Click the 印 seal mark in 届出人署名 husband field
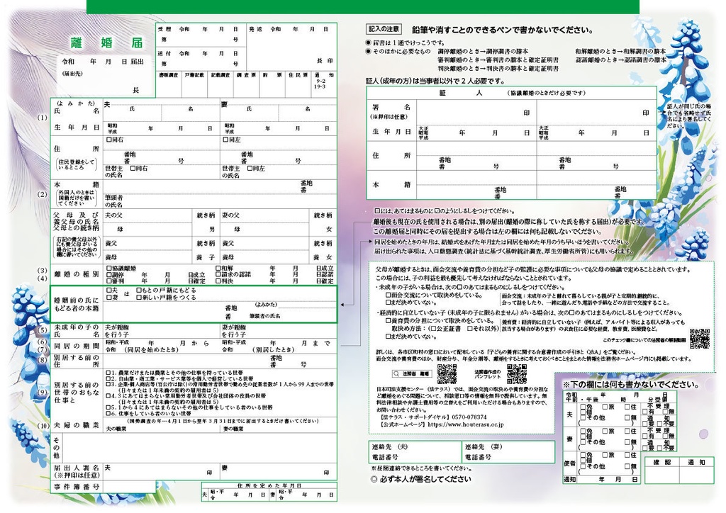The height and width of the screenshot is (513, 726). [x=210, y=472]
